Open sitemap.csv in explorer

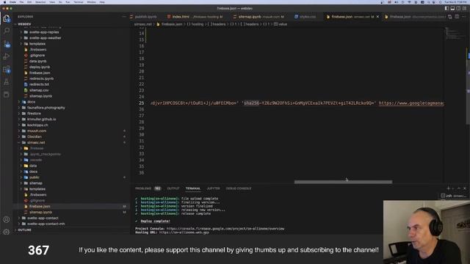coord(39,90)
